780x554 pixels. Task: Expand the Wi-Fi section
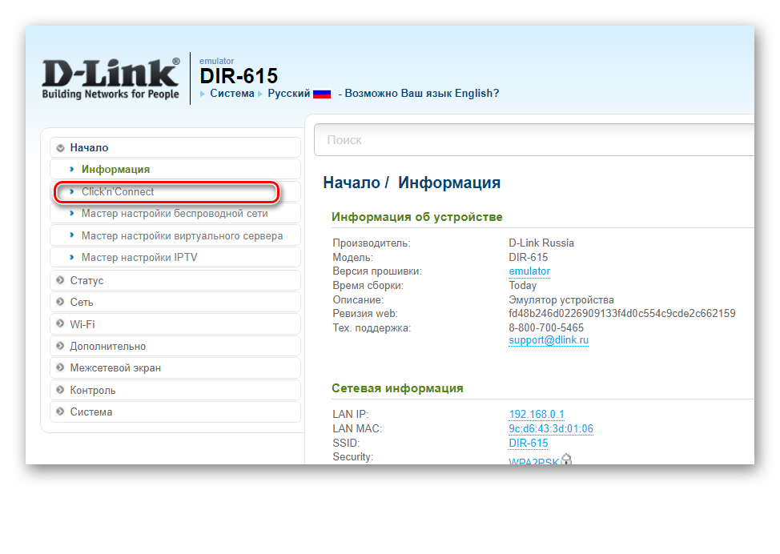coord(175,324)
